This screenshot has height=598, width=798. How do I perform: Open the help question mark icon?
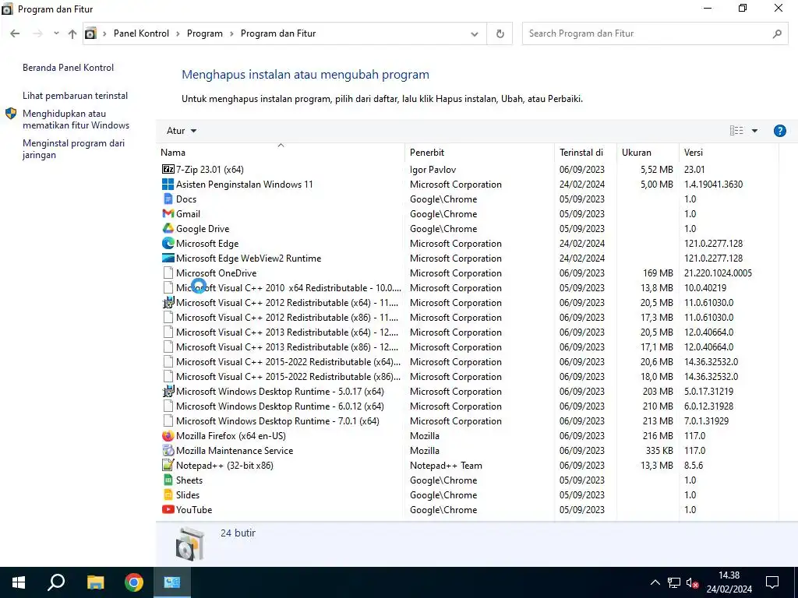pos(779,131)
